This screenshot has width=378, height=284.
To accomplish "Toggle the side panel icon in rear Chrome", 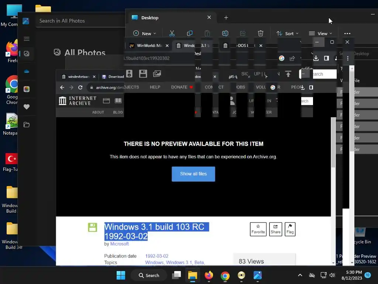I will point(326,58).
